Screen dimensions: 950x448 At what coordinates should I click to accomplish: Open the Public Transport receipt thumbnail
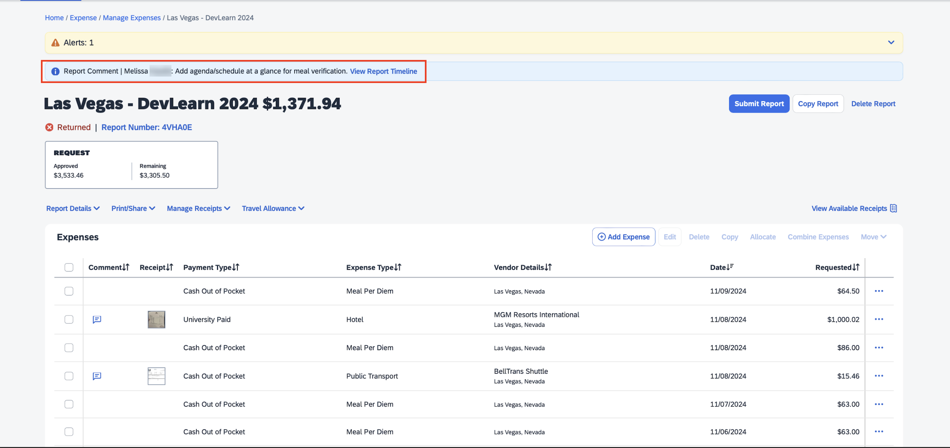pos(156,376)
